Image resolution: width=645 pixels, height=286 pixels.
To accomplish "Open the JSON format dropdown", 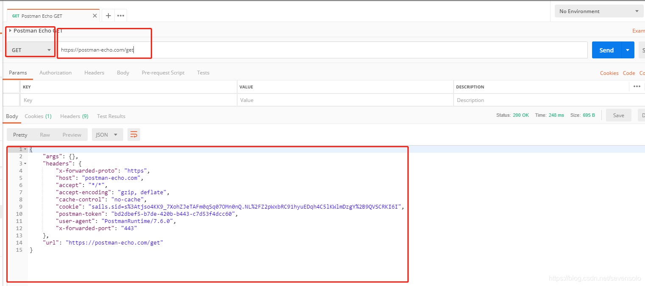I will pos(107,135).
